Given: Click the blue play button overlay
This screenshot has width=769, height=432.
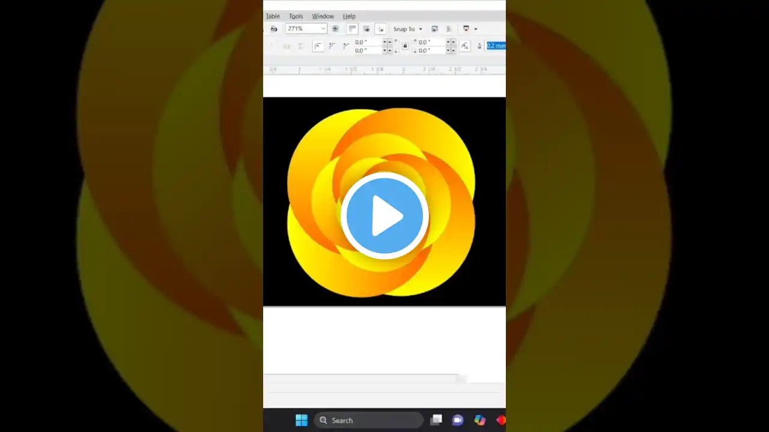Looking at the screenshot, I should (384, 216).
